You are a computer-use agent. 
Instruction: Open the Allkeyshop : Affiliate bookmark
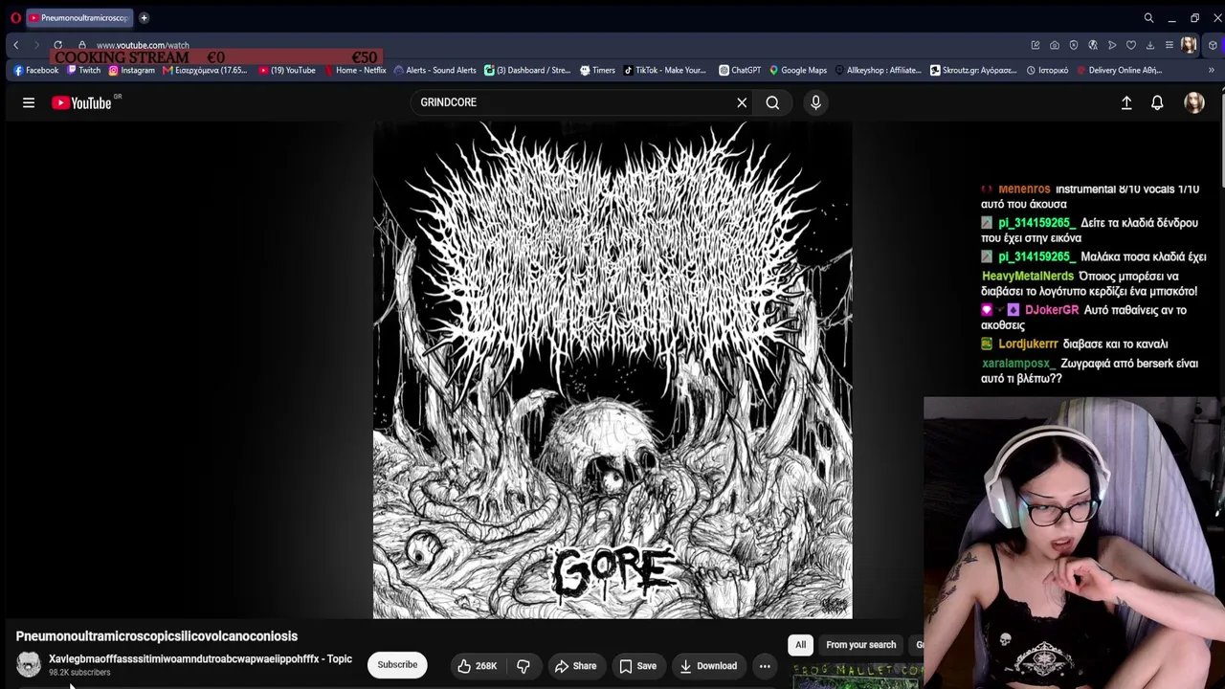pos(878,70)
